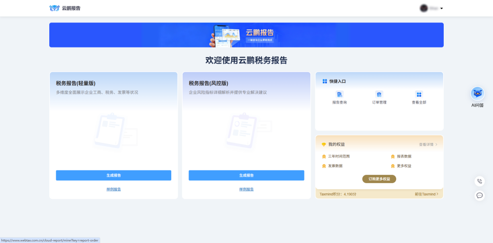The height and width of the screenshot is (243, 493).
Task: Click the 税务报告(风控版) title text
Action: point(209,84)
